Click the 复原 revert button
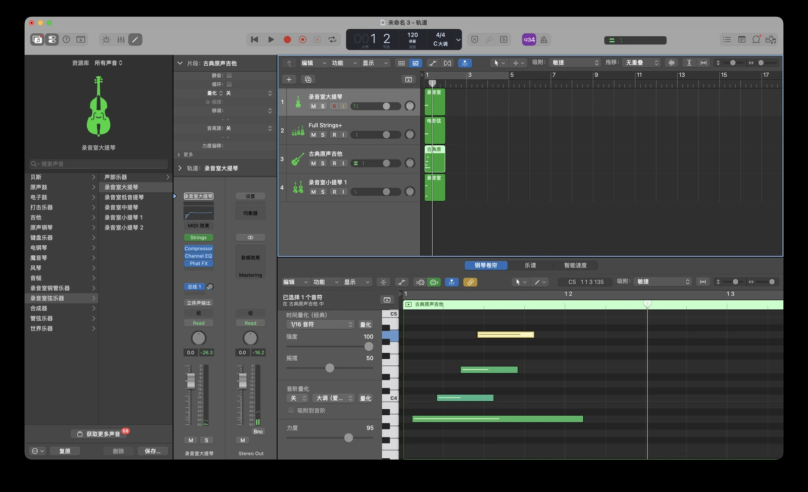The height and width of the screenshot is (492, 808). coord(65,451)
